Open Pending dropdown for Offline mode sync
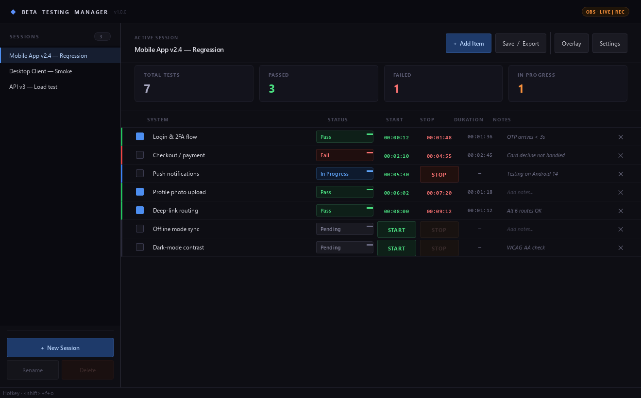The height and width of the screenshot is (398, 641). (345, 229)
